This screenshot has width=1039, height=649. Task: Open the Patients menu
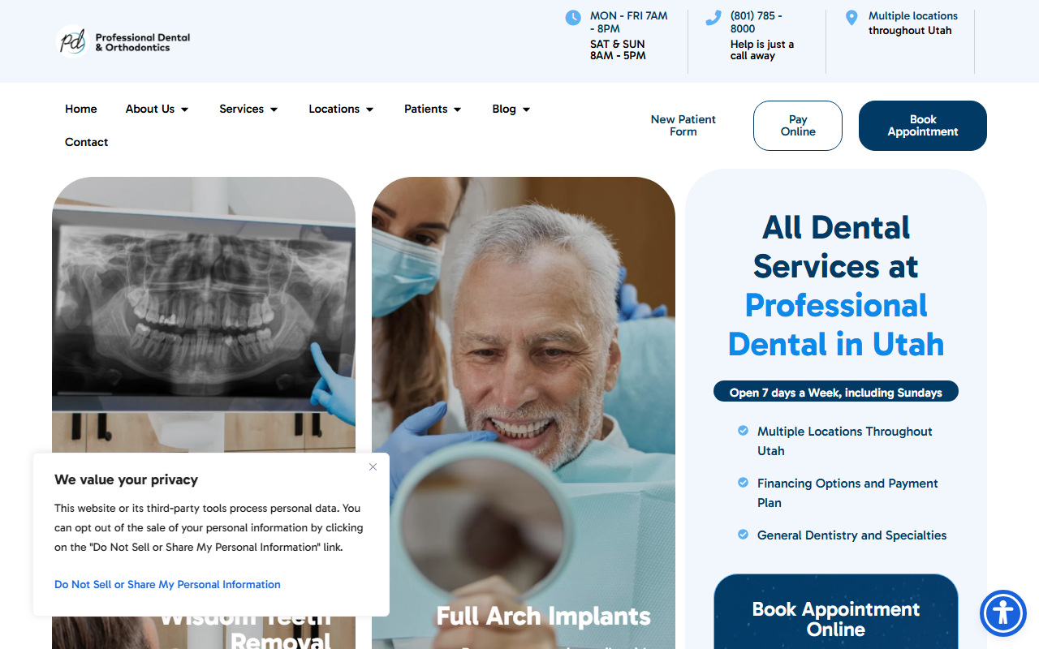click(x=425, y=109)
